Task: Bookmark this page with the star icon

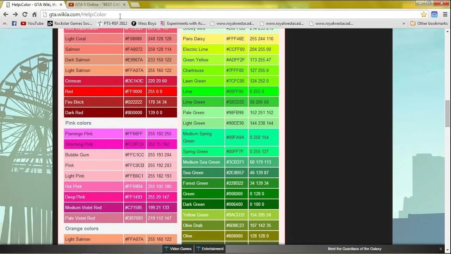Action: [424, 14]
